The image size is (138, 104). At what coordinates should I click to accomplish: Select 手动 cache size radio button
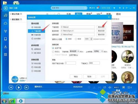pyautogui.click(x=76, y=39)
